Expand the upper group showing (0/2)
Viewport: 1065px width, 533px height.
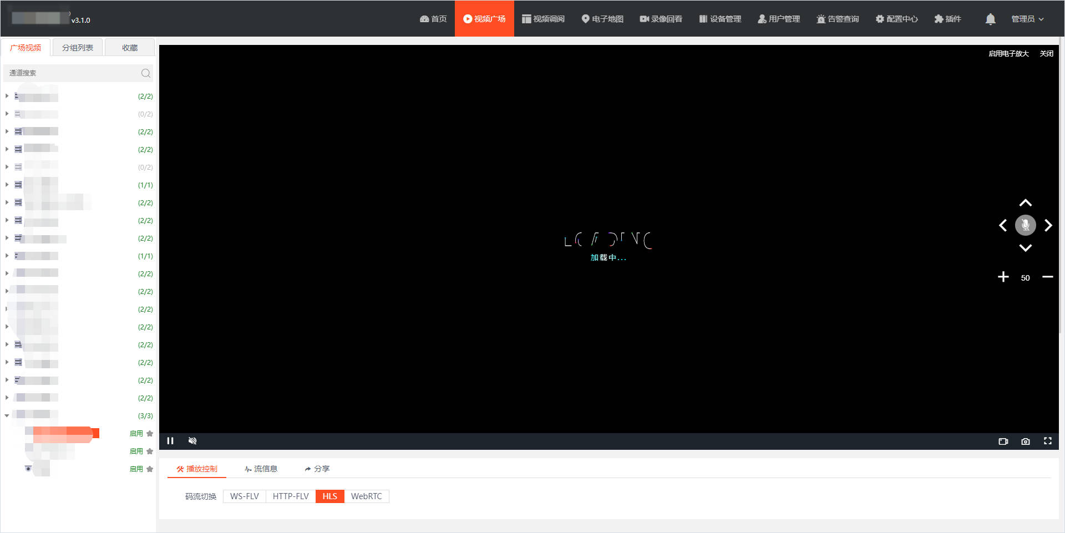pyautogui.click(x=7, y=114)
